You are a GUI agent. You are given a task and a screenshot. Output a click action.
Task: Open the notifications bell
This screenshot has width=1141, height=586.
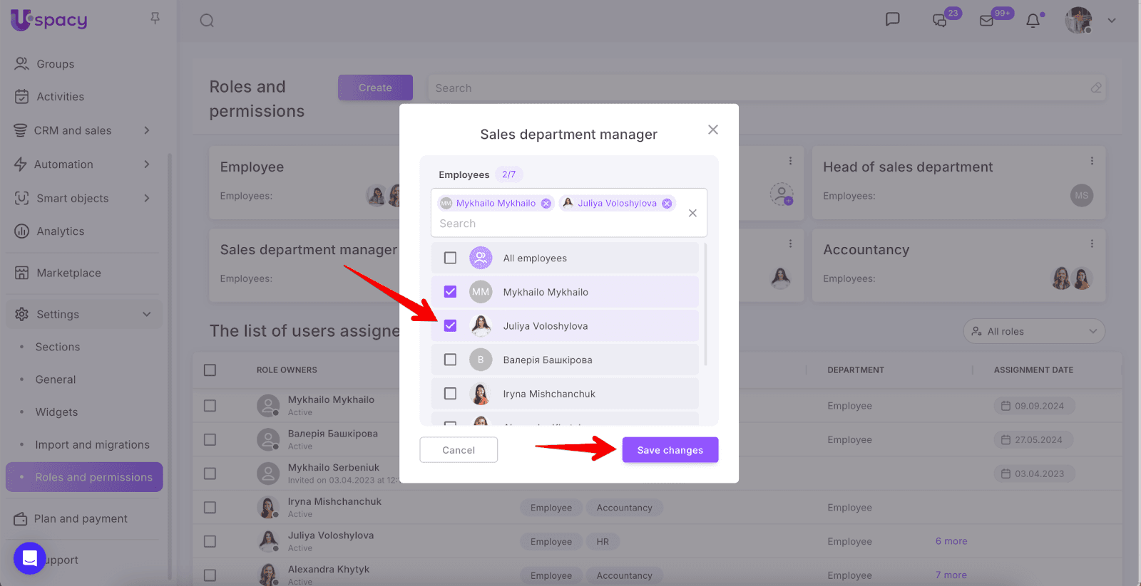click(x=1033, y=21)
